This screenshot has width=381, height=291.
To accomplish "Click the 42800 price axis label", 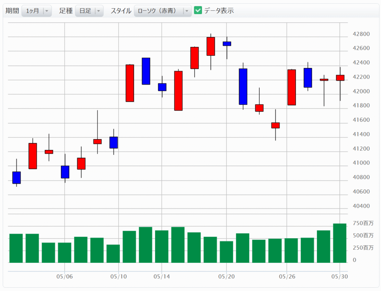I will pos(361,34).
